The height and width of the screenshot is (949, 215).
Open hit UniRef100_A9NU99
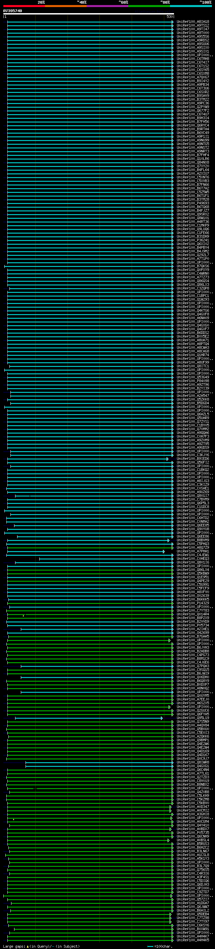tap(193, 140)
